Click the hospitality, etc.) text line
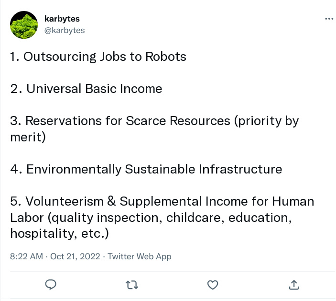 pos(60,233)
